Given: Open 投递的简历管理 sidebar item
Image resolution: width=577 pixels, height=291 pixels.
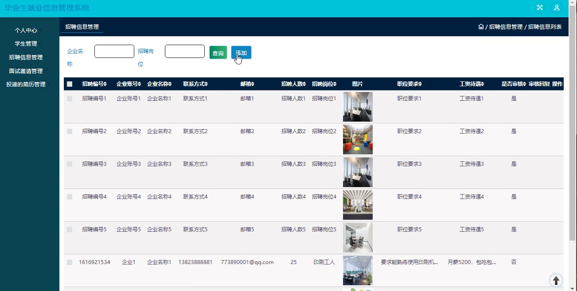Looking at the screenshot, I should click(x=26, y=84).
